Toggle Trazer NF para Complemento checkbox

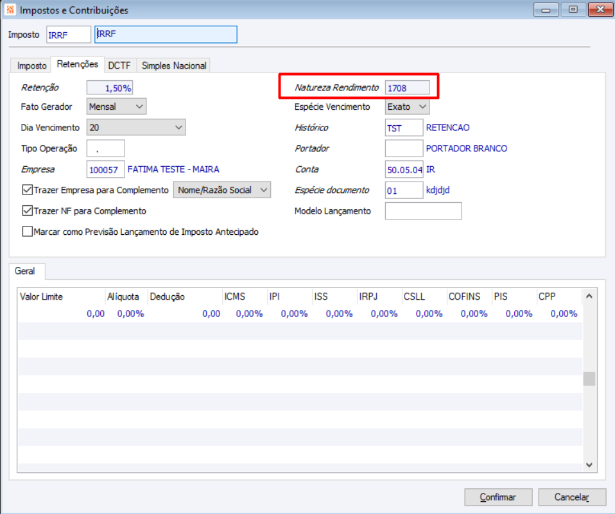pos(27,211)
